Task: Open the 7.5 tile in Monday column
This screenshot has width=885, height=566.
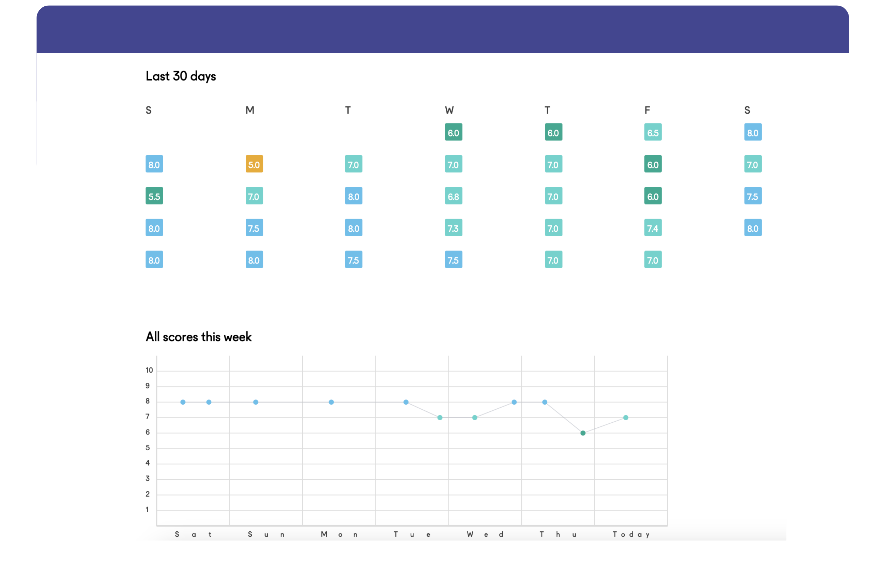Action: (x=254, y=228)
